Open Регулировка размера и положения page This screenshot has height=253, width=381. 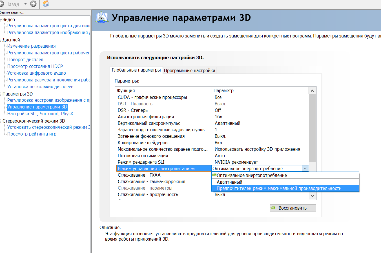pyautogui.click(x=48, y=80)
